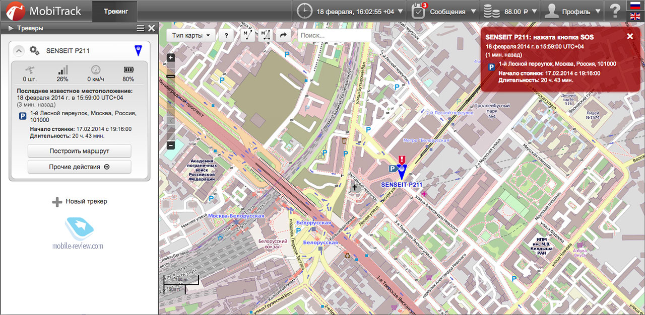Click the address text in tracker card

(84, 117)
